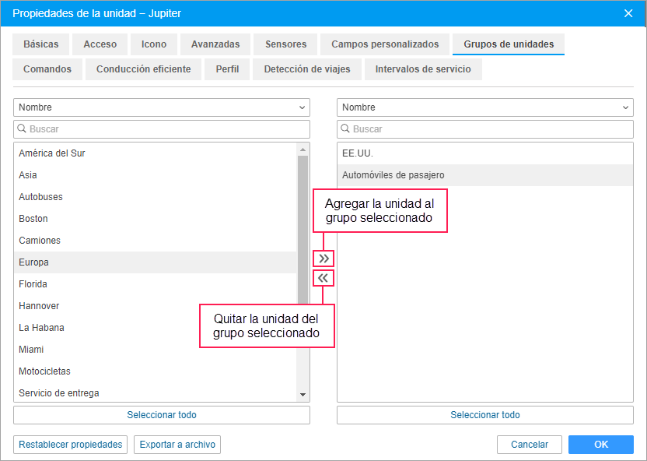The image size is (647, 461).
Task: Open the Comandos tab
Action: [47, 69]
